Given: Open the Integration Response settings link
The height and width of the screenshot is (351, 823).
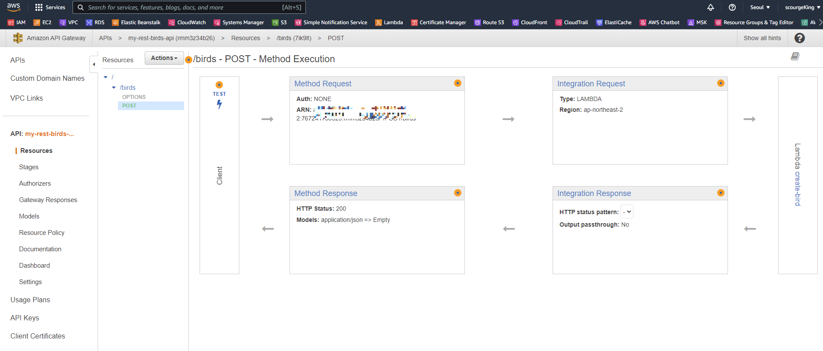Looking at the screenshot, I should (594, 193).
